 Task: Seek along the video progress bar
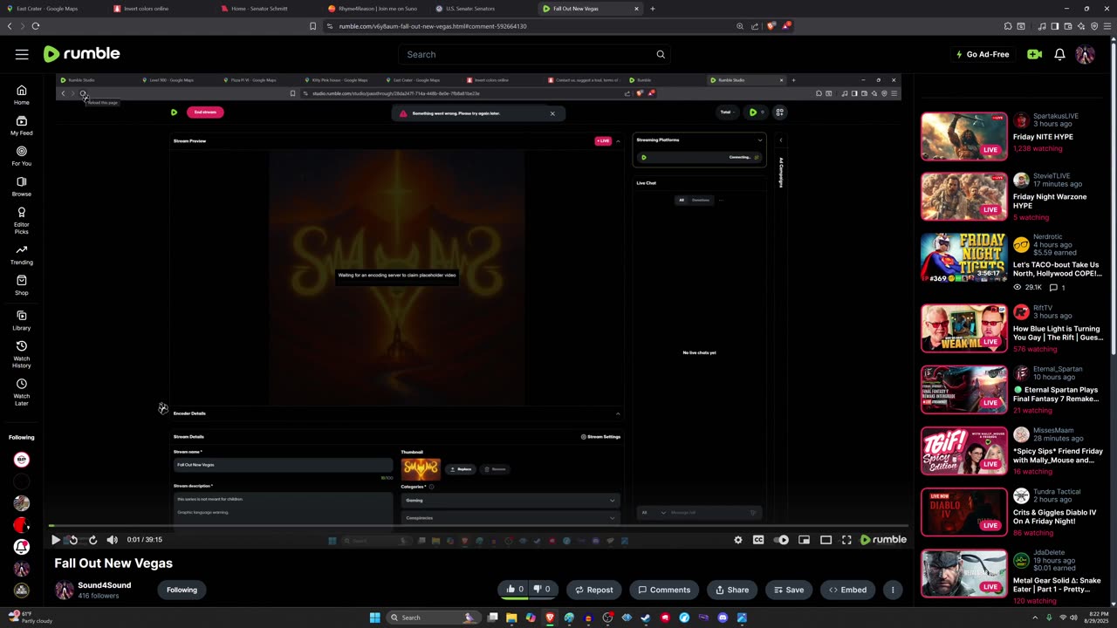point(479,526)
